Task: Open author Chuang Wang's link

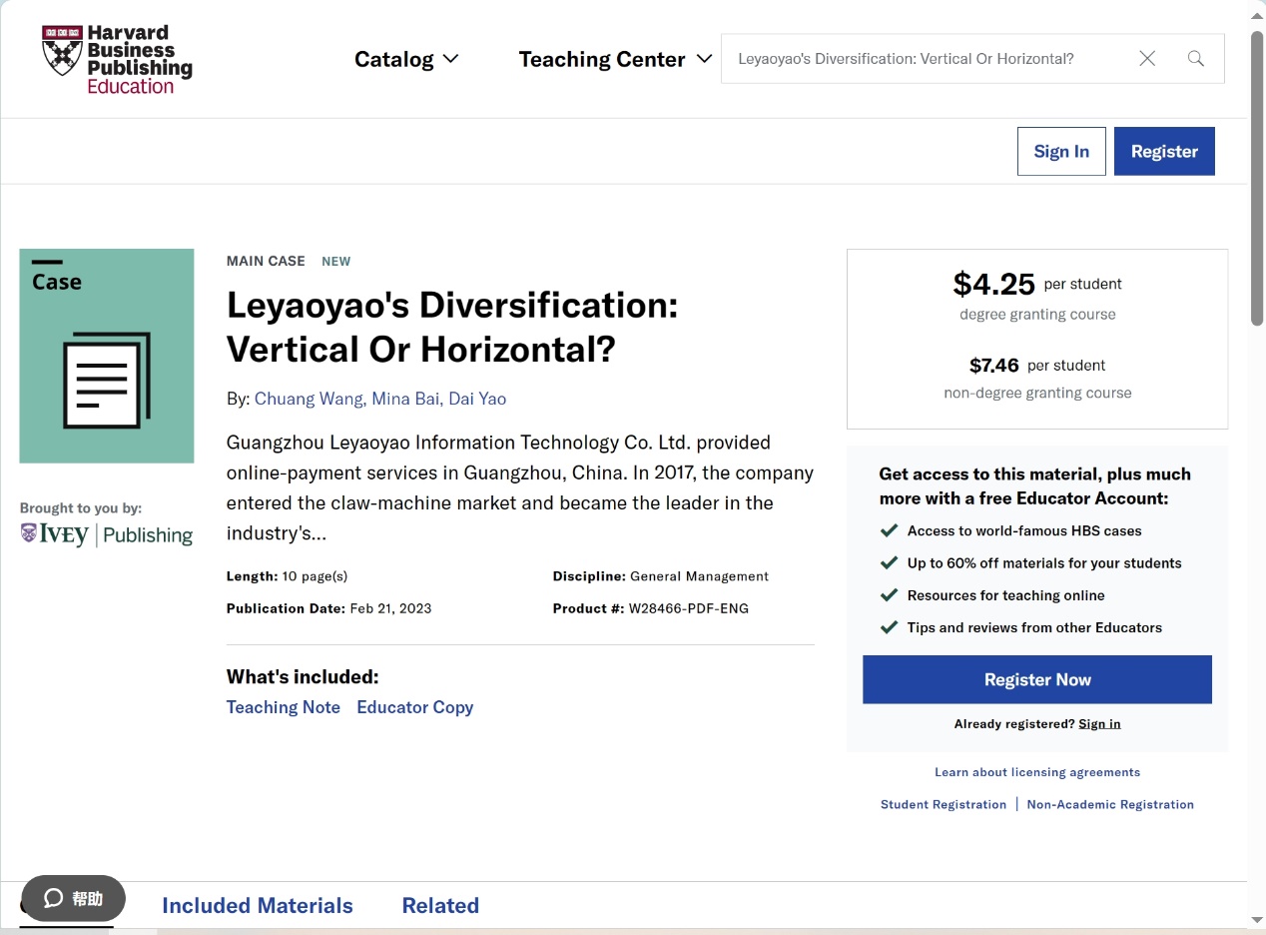Action: pos(309,399)
